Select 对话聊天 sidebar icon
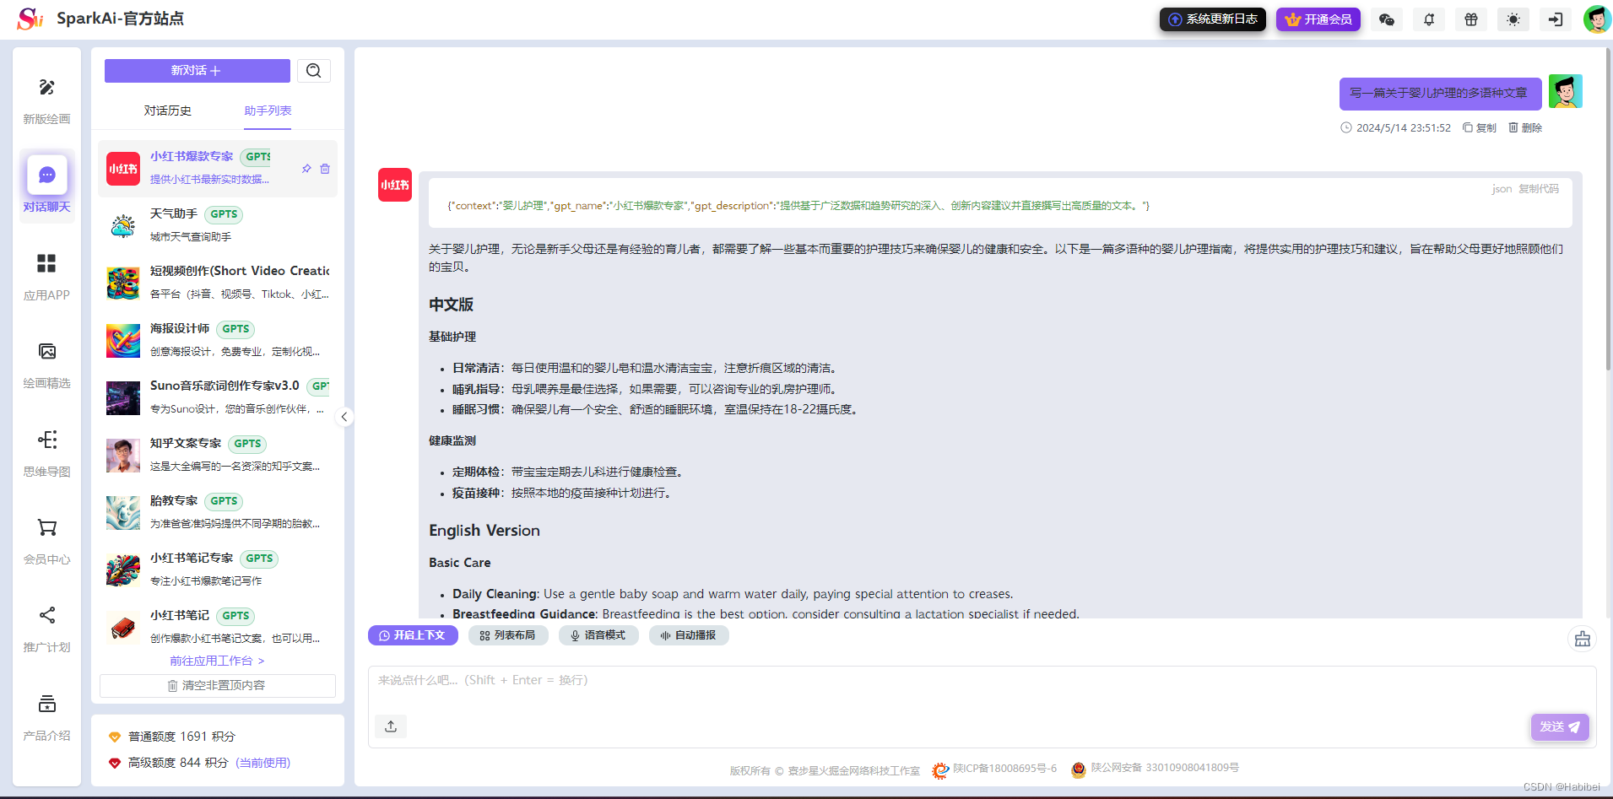Viewport: 1613px width, 799px height. [x=46, y=175]
